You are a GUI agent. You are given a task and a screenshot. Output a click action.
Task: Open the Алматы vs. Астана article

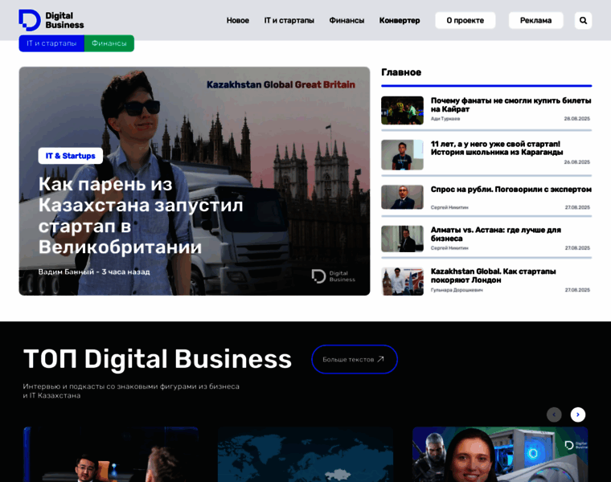point(496,234)
